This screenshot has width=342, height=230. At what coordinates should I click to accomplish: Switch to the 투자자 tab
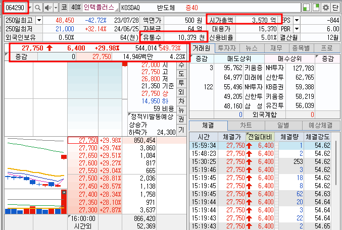tap(227, 48)
